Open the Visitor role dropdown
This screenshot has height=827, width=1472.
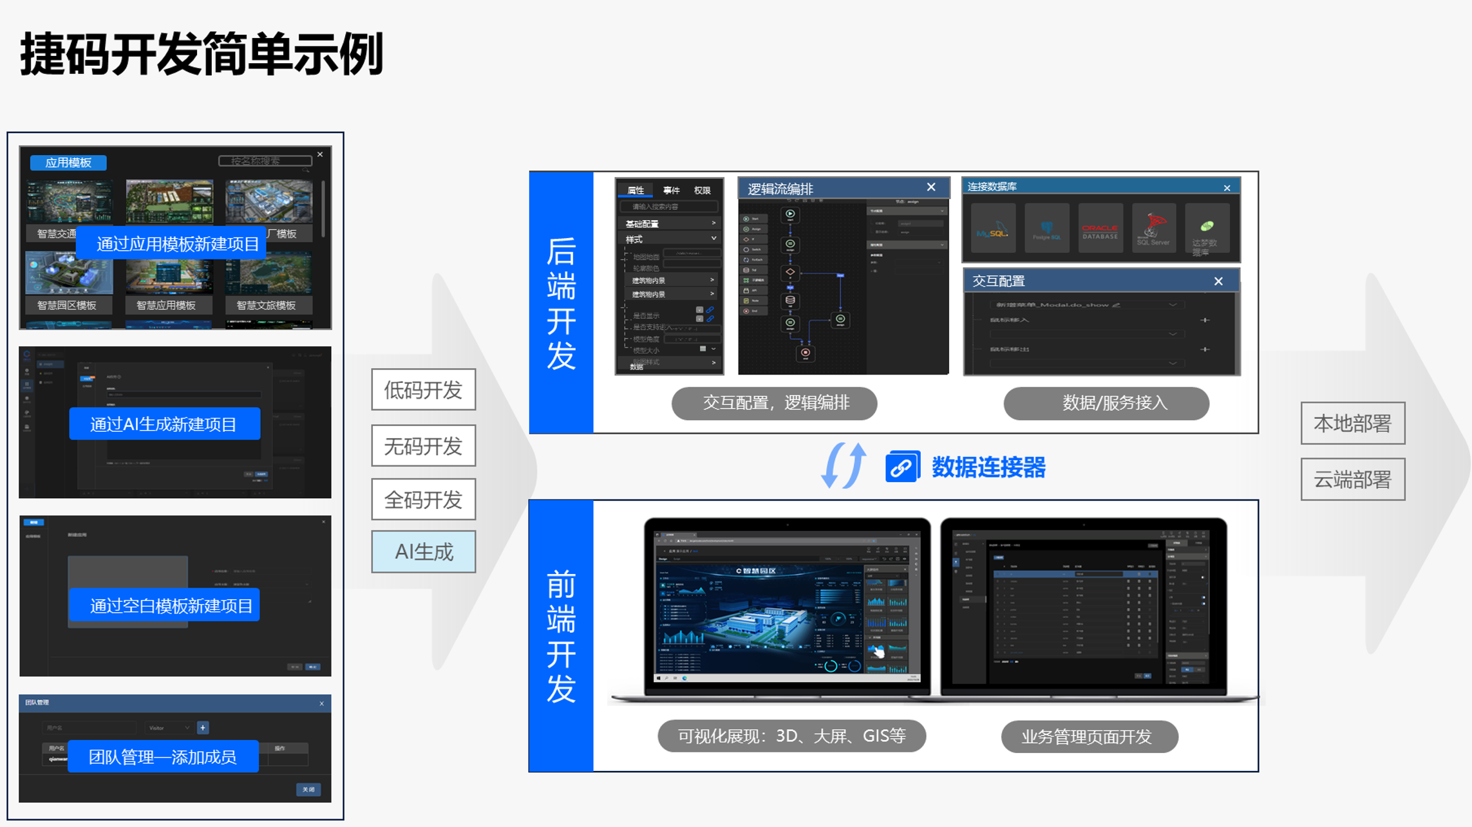click(169, 728)
